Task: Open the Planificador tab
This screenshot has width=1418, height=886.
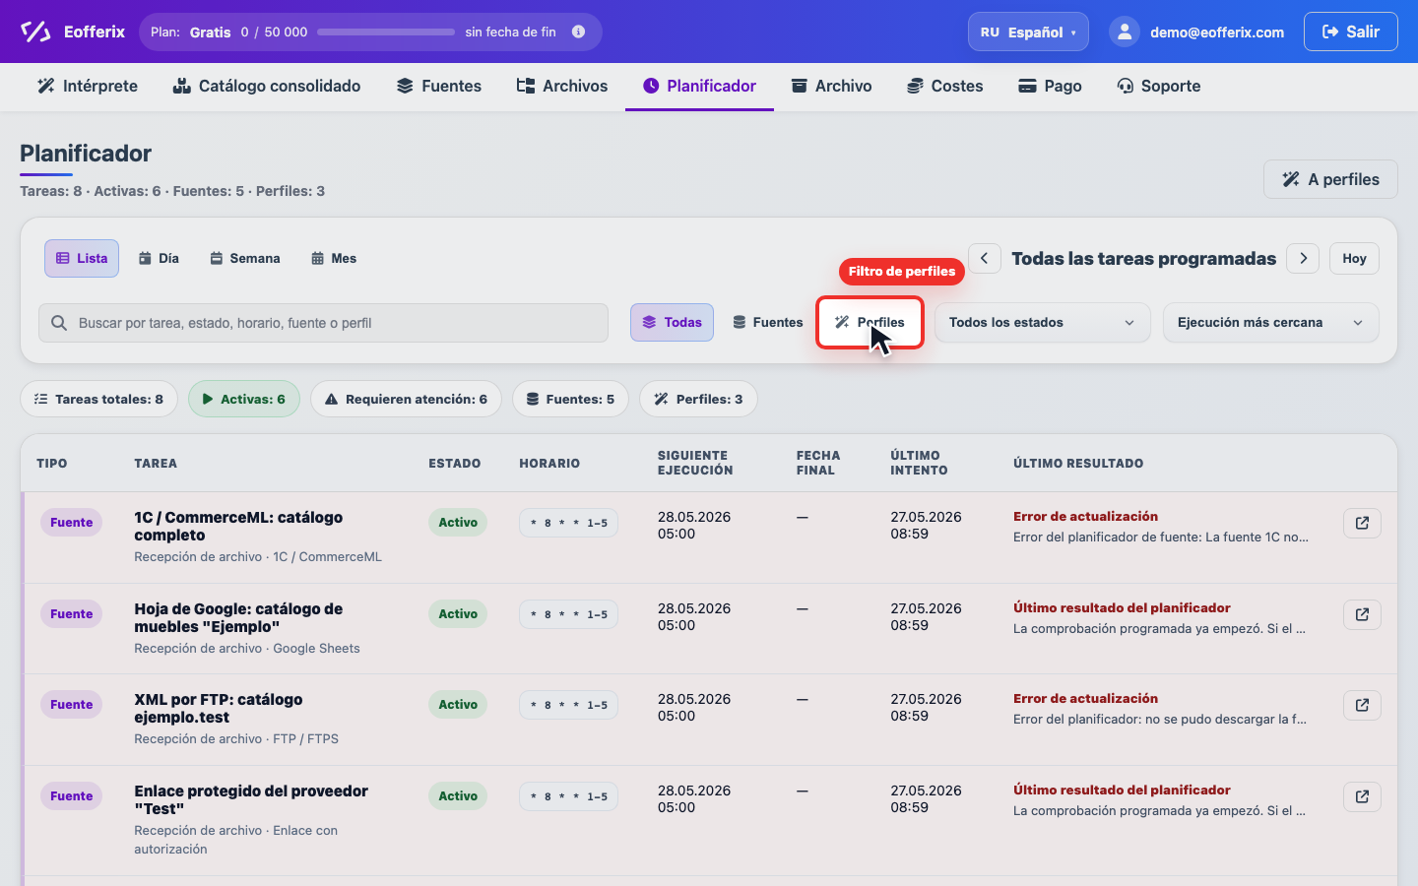Action: (x=699, y=86)
